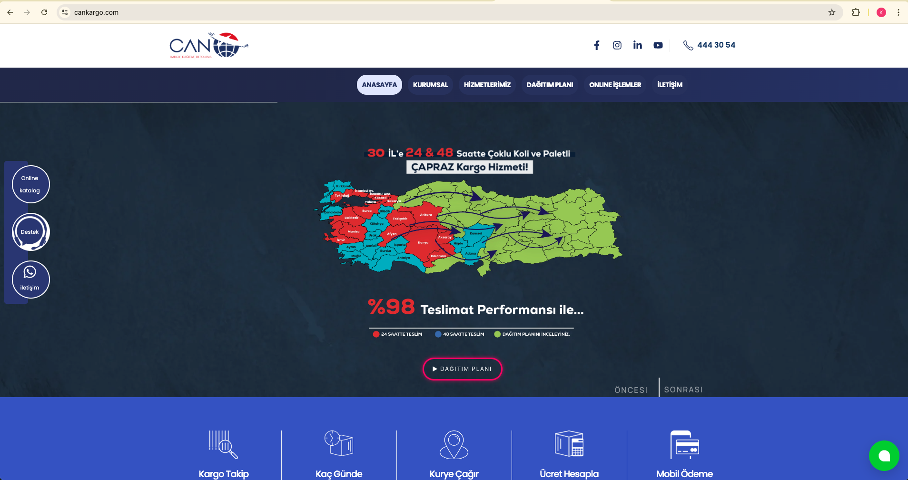Image resolution: width=908 pixels, height=480 pixels.
Task: Select the ANASAYFA menu item
Action: [379, 85]
